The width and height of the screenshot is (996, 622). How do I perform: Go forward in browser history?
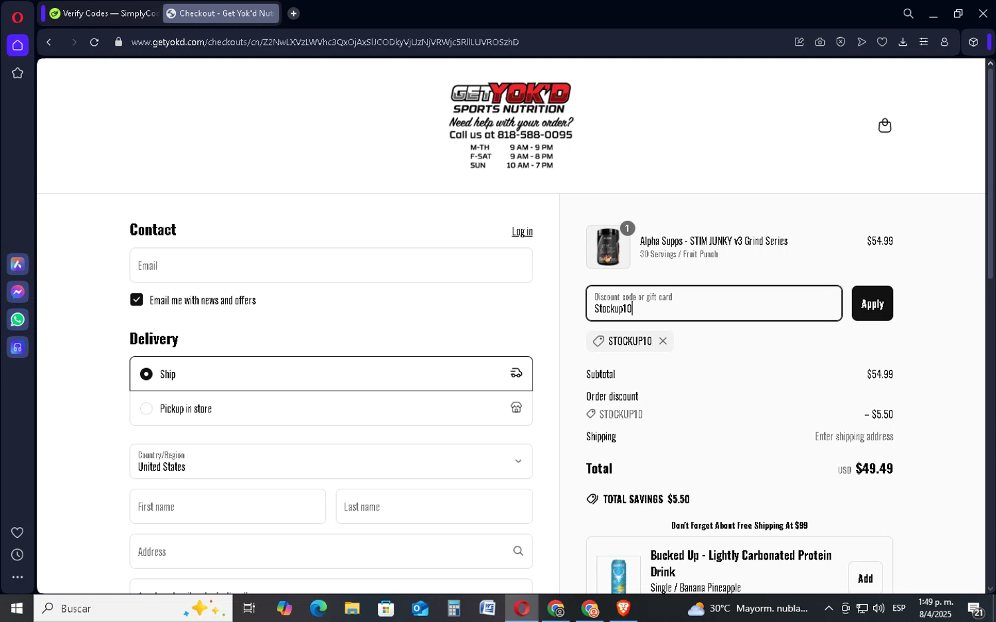tap(74, 42)
